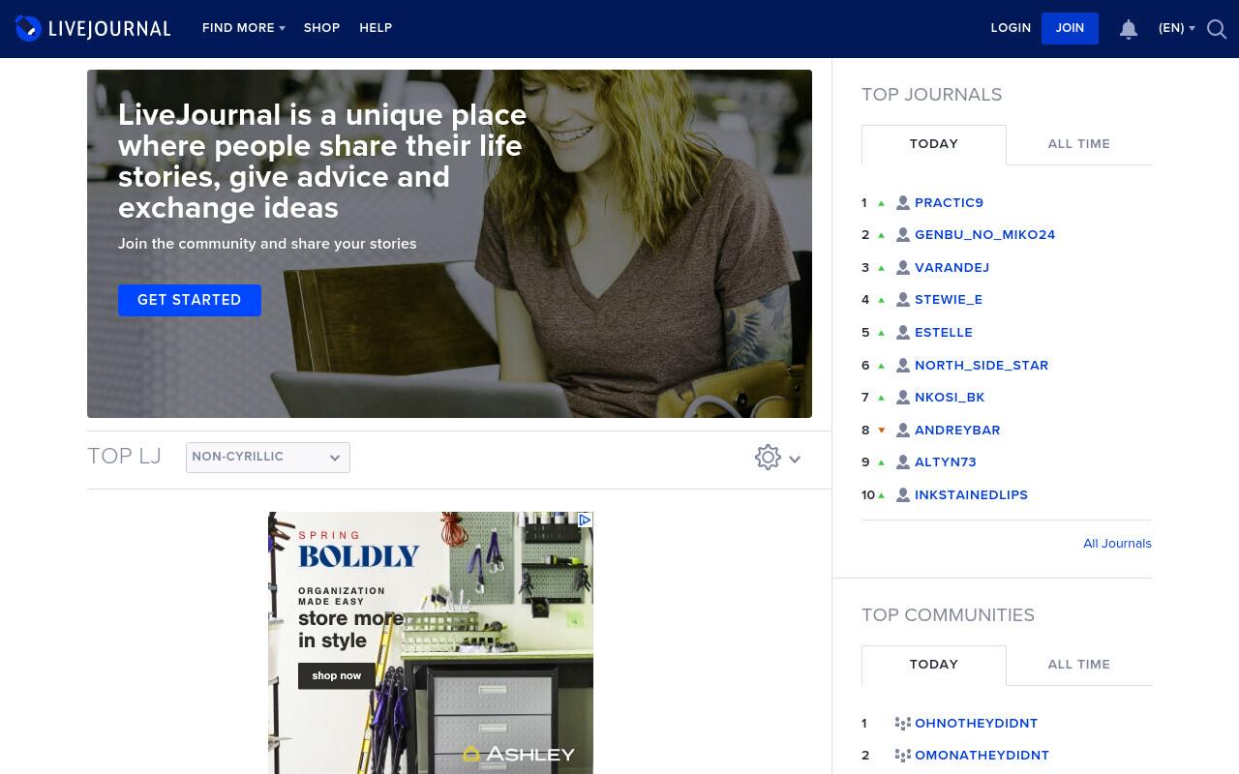The width and height of the screenshot is (1239, 774).
Task: Open the search magnifier icon
Action: click(x=1217, y=29)
